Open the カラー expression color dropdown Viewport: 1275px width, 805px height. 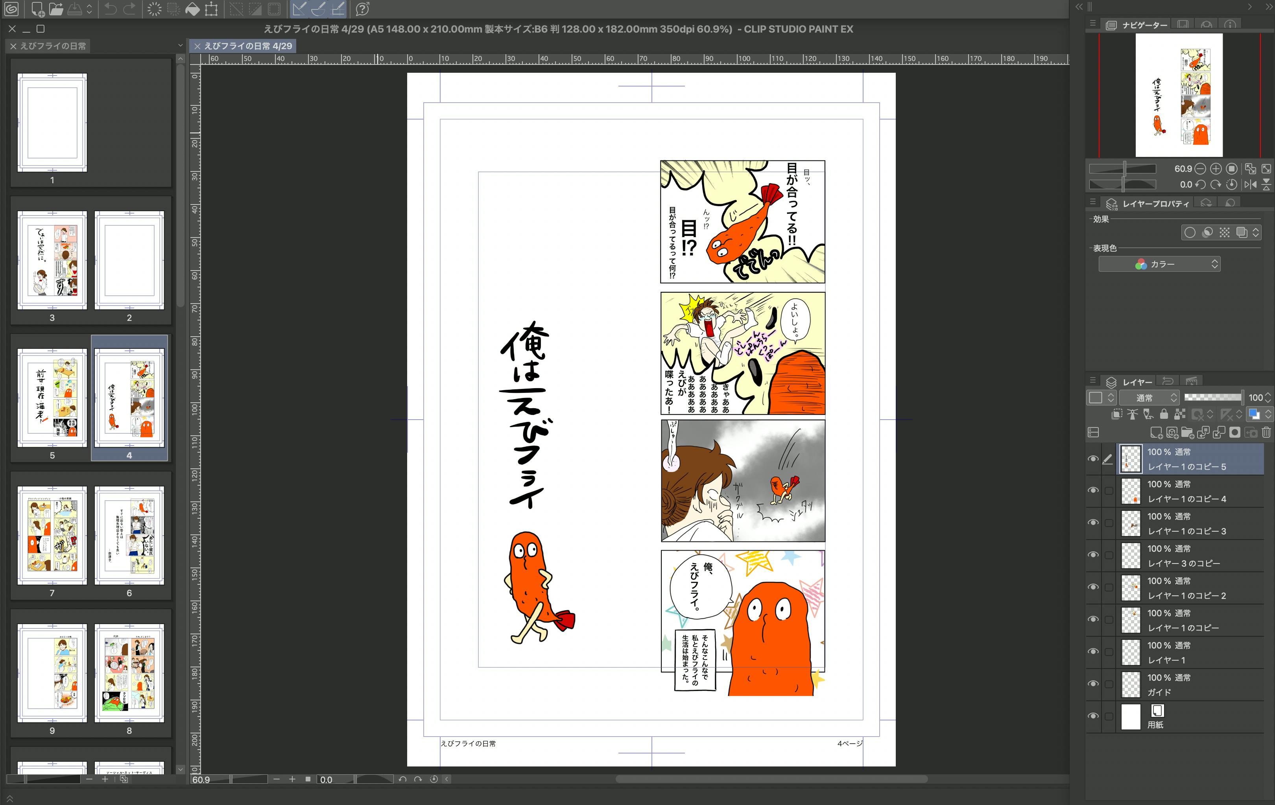coord(1159,264)
